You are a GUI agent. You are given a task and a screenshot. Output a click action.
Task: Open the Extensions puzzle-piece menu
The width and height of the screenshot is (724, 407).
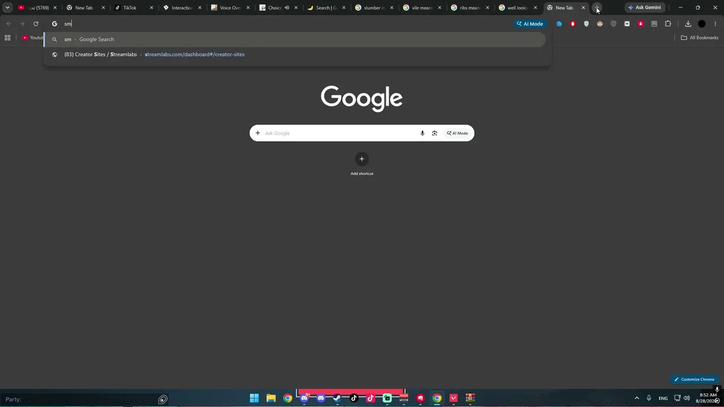coord(668,24)
